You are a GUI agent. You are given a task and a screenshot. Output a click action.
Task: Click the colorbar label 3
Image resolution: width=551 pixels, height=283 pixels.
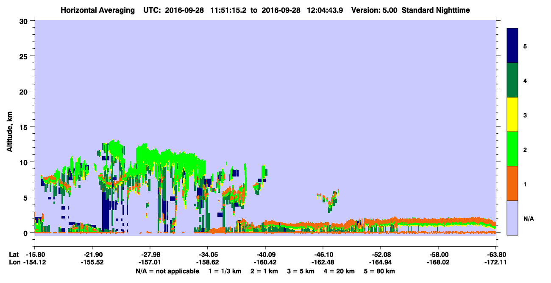pos(525,115)
